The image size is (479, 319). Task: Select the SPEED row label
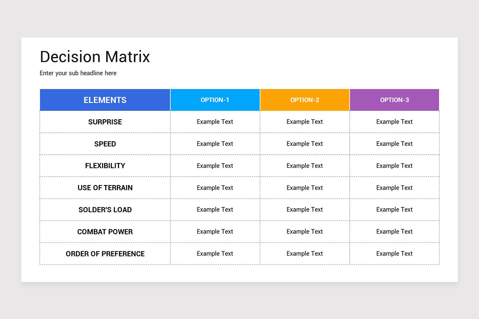105,144
